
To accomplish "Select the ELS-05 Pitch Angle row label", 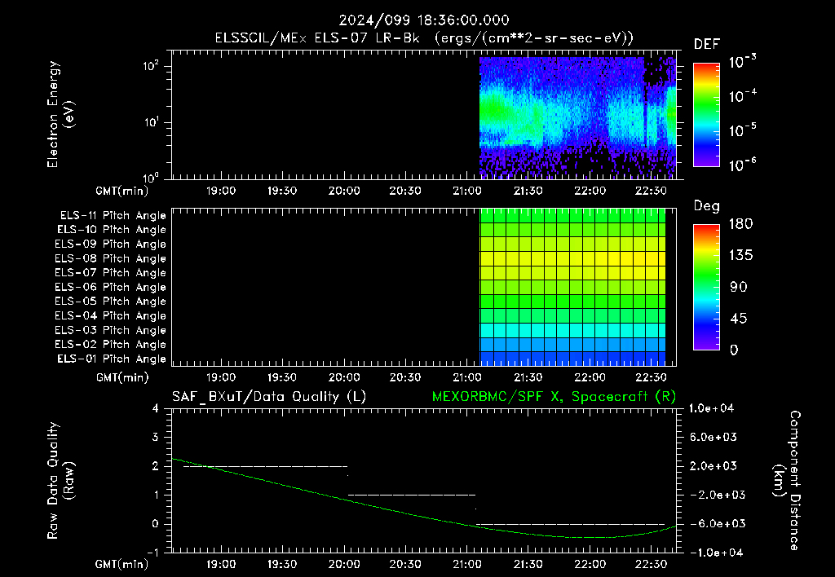I will tap(110, 302).
